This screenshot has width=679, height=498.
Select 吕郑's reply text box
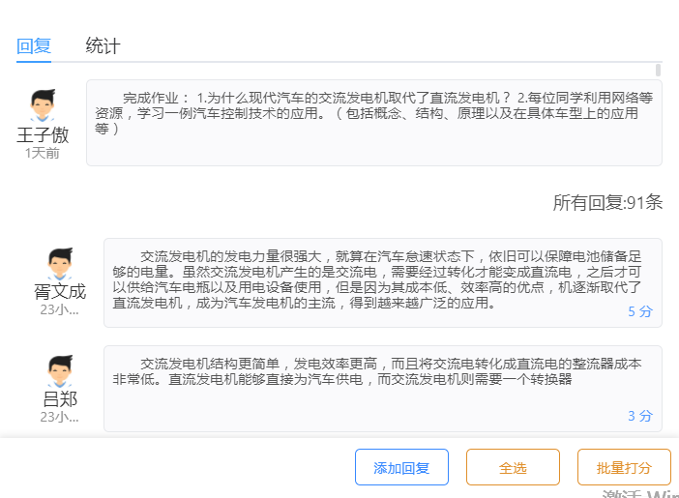point(382,387)
